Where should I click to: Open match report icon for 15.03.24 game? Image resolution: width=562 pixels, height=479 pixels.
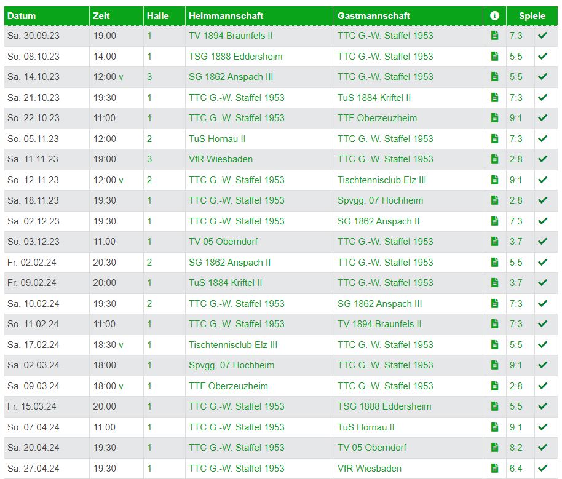tap(494, 406)
